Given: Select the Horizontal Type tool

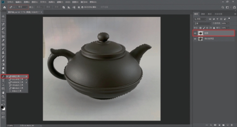Looking at the screenshot, I should coord(3,80).
